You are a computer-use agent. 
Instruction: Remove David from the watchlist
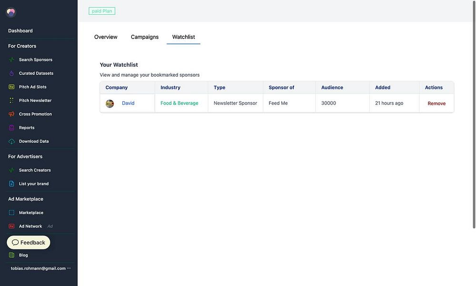[436, 104]
